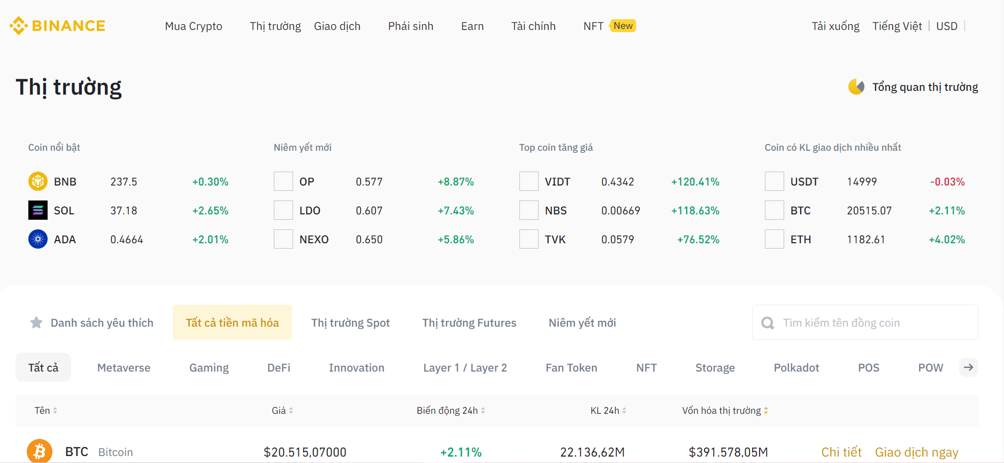The width and height of the screenshot is (1004, 463).
Task: Sort table by Giá column
Action: (282, 411)
